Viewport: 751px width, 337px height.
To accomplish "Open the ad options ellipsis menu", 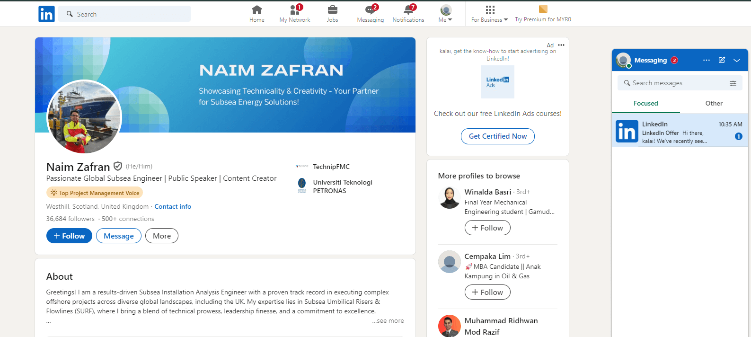I will coord(561,45).
